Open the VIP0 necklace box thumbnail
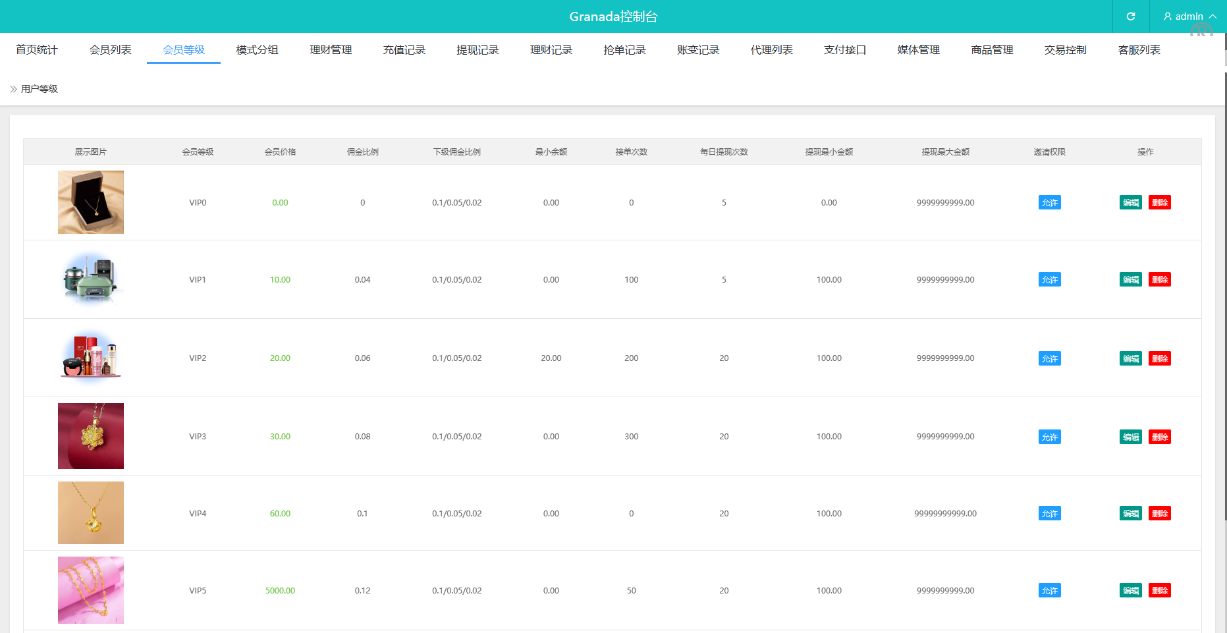 [x=91, y=202]
